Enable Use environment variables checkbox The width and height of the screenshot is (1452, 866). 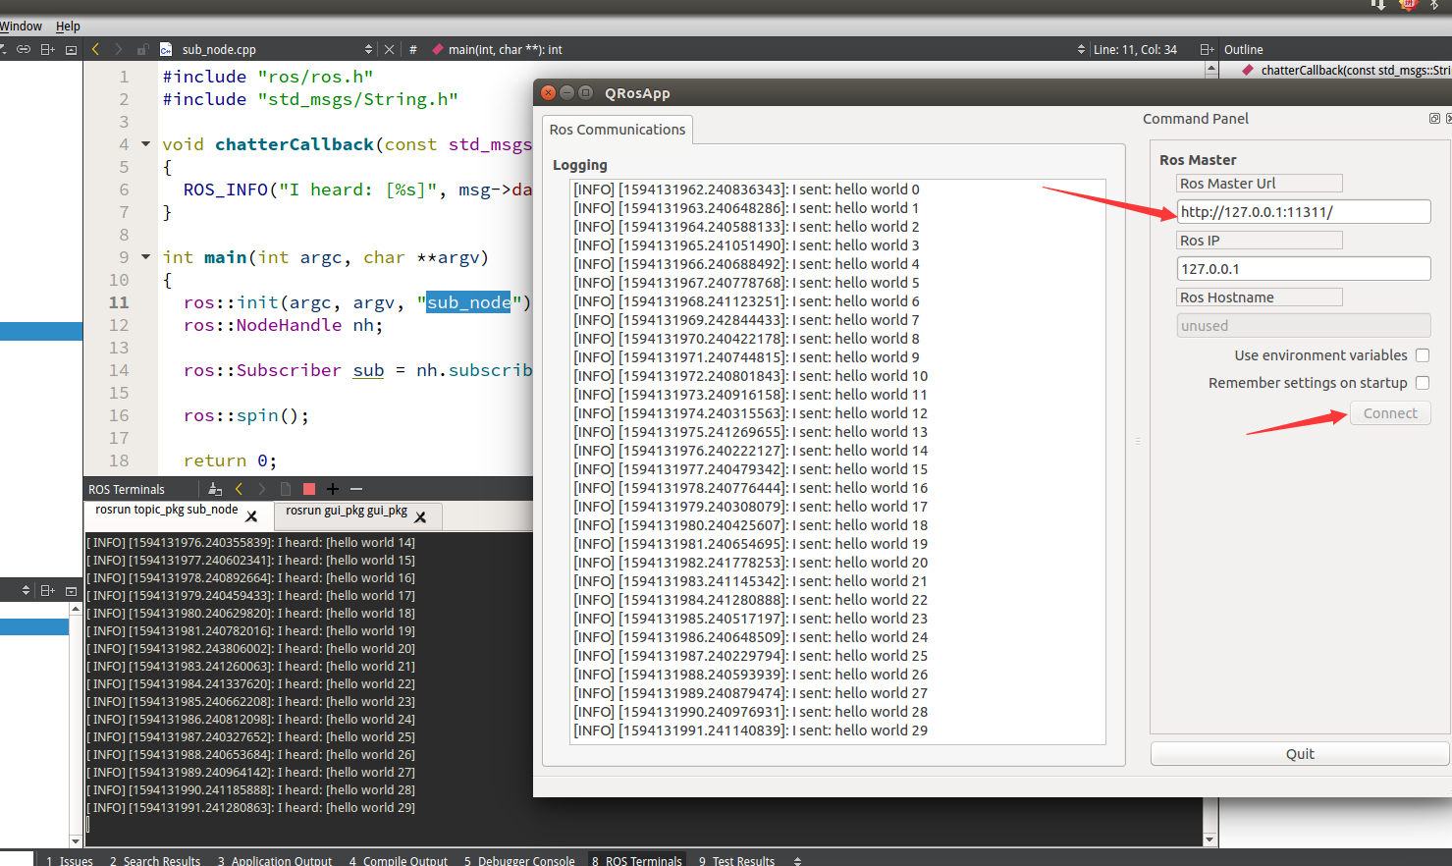[x=1423, y=355]
